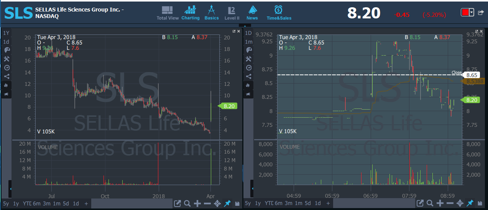Click share-nodes icon in left chart sidebar
Viewport: 488px width, 210px height.
pos(7,76)
